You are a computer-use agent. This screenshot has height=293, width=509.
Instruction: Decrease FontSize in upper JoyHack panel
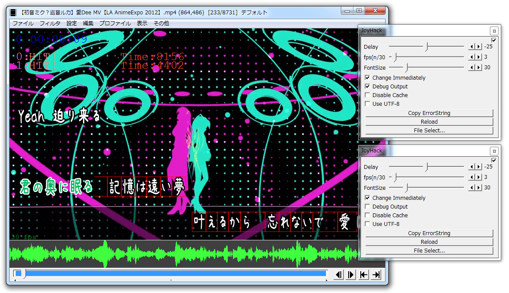pos(472,67)
